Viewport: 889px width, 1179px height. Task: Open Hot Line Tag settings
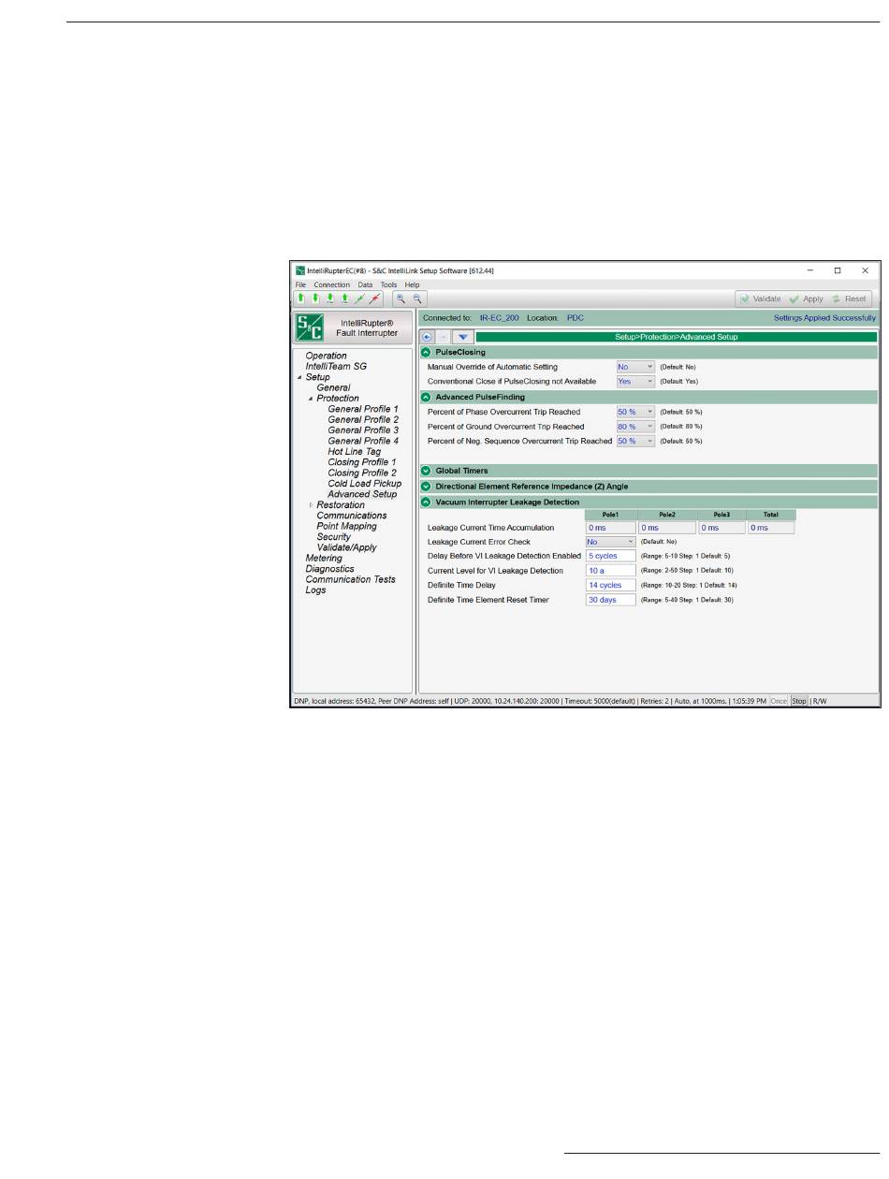point(354,452)
